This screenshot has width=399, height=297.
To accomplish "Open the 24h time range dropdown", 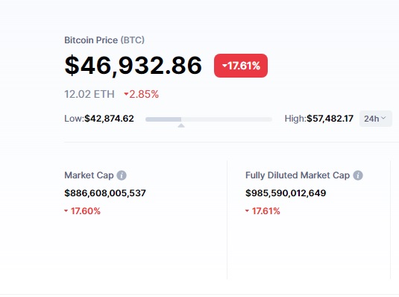I will pos(376,119).
